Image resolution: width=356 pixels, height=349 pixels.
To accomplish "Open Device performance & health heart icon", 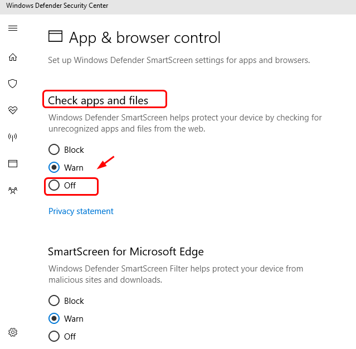I will pos(13,110).
